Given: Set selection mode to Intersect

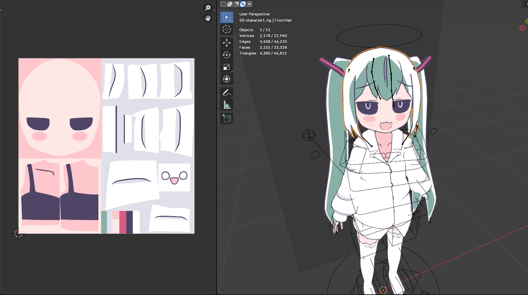Looking at the screenshot, I should point(249,4).
